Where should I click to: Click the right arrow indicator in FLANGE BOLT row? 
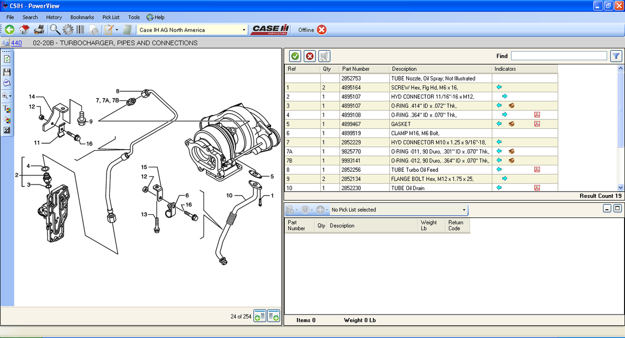pyautogui.click(x=505, y=179)
